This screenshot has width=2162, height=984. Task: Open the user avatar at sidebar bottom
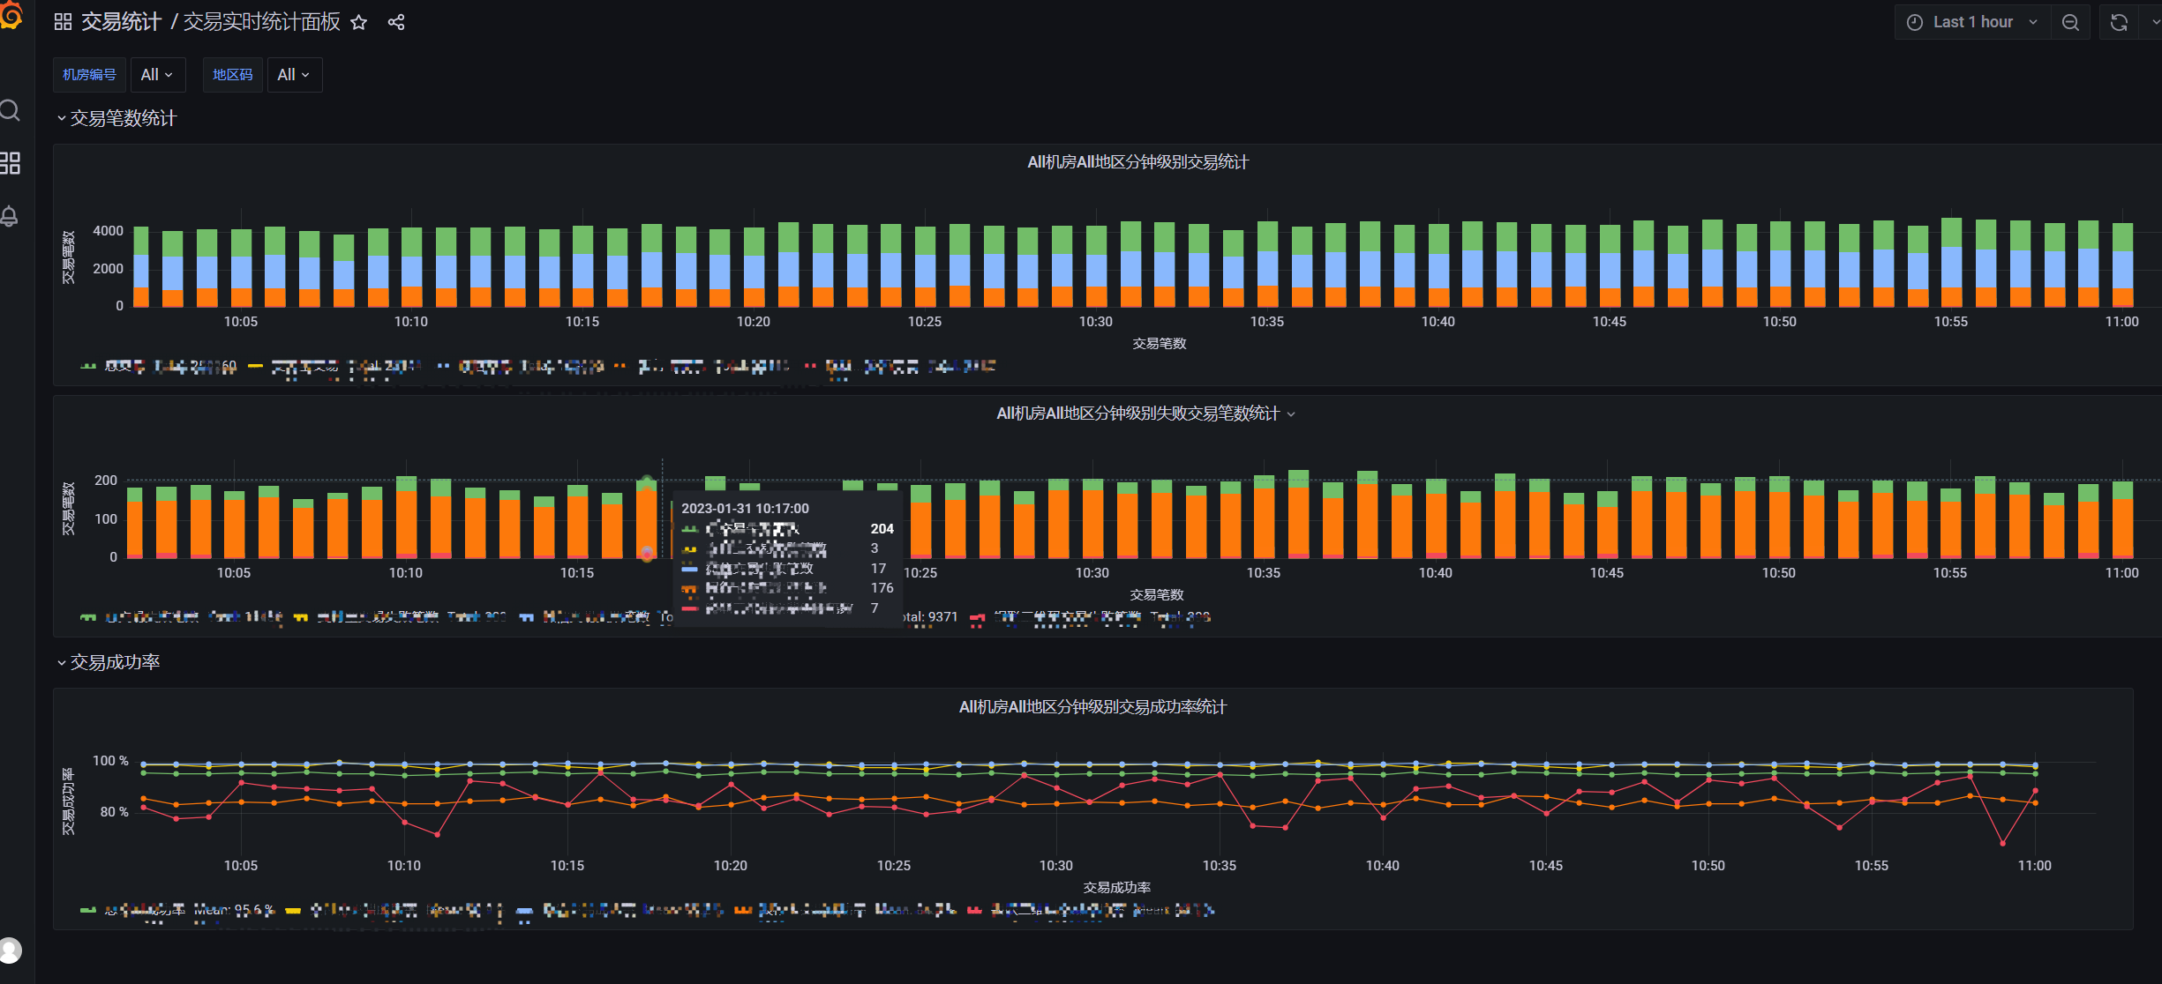pos(10,950)
